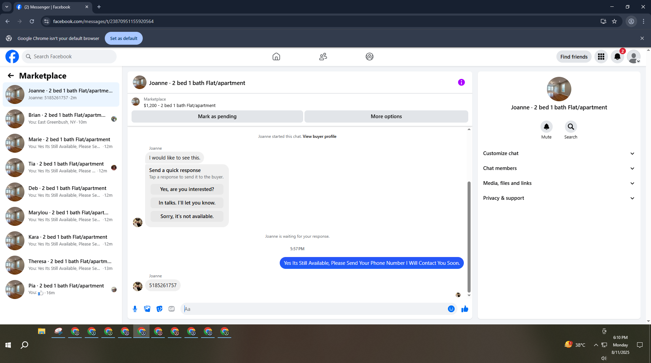Mute the conversation with Joanne

[547, 127]
